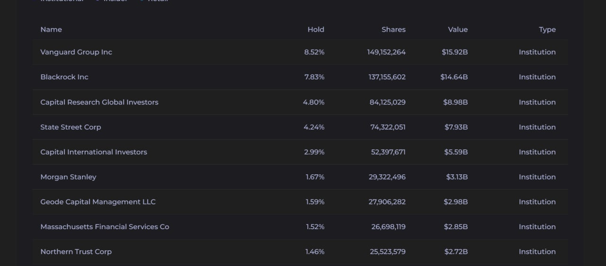Select Capital Research Global Investors name
This screenshot has width=606, height=266.
99,102
